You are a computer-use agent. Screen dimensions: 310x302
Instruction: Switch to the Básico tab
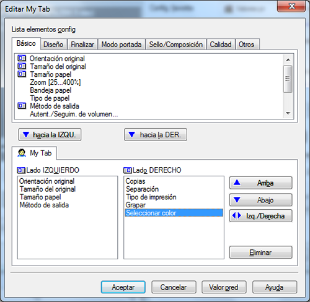coord(26,43)
